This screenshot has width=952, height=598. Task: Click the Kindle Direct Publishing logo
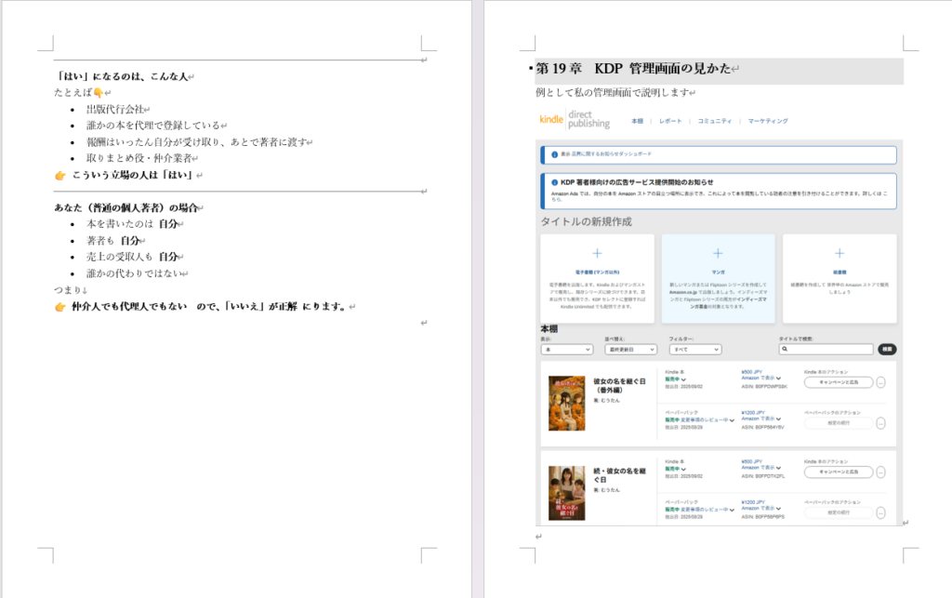click(x=574, y=121)
